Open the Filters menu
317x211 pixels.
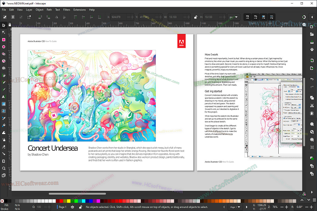[66, 10]
